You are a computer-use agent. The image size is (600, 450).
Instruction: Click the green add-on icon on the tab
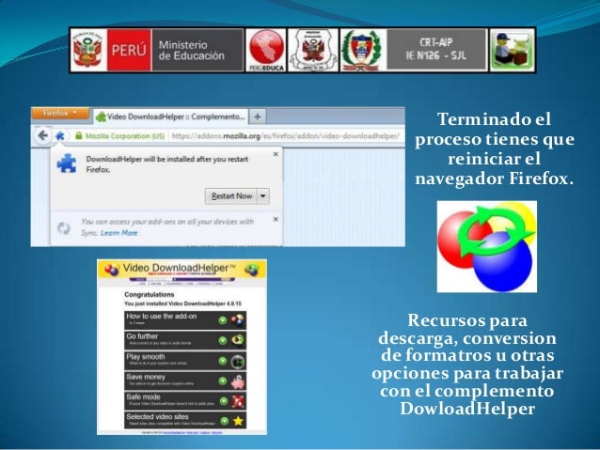coord(101,117)
